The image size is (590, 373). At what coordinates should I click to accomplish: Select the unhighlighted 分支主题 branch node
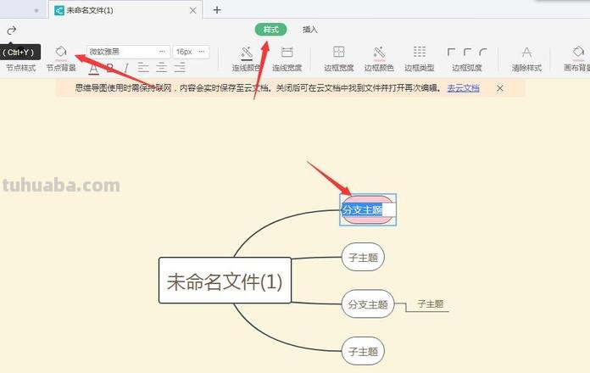368,304
